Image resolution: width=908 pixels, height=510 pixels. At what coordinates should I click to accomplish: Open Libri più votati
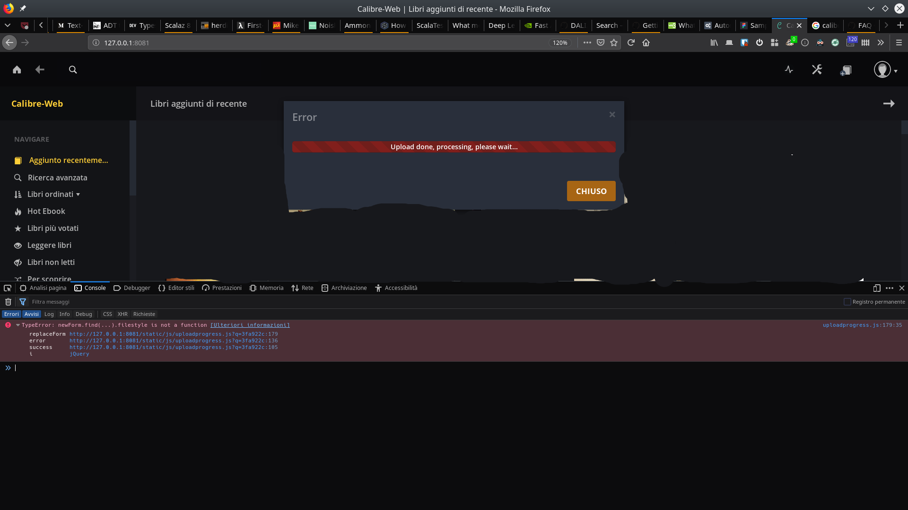(x=46, y=228)
